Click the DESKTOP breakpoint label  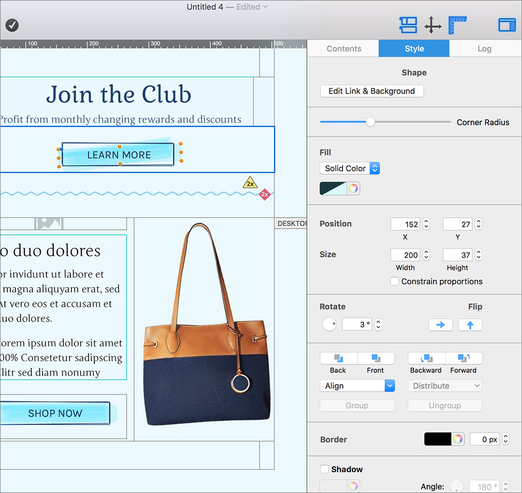tap(292, 224)
